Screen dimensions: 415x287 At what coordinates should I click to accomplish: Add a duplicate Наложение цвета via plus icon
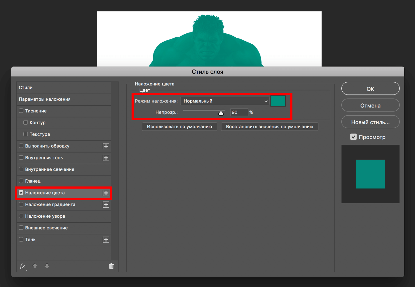[106, 193]
